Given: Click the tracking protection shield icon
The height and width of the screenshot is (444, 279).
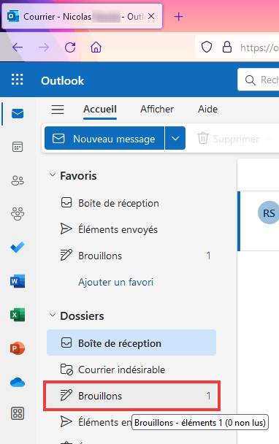Looking at the screenshot, I should (x=207, y=47).
